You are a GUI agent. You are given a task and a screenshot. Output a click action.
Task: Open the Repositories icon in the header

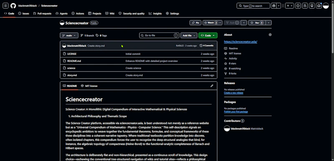312,6
